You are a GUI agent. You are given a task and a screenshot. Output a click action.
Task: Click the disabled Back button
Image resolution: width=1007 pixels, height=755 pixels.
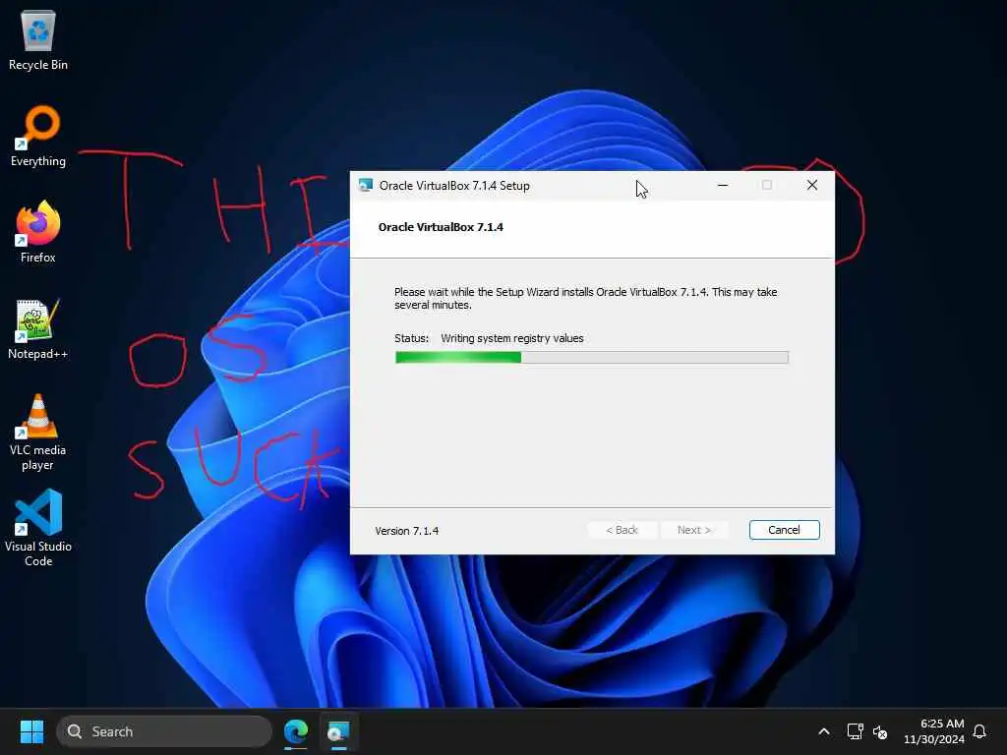click(622, 530)
